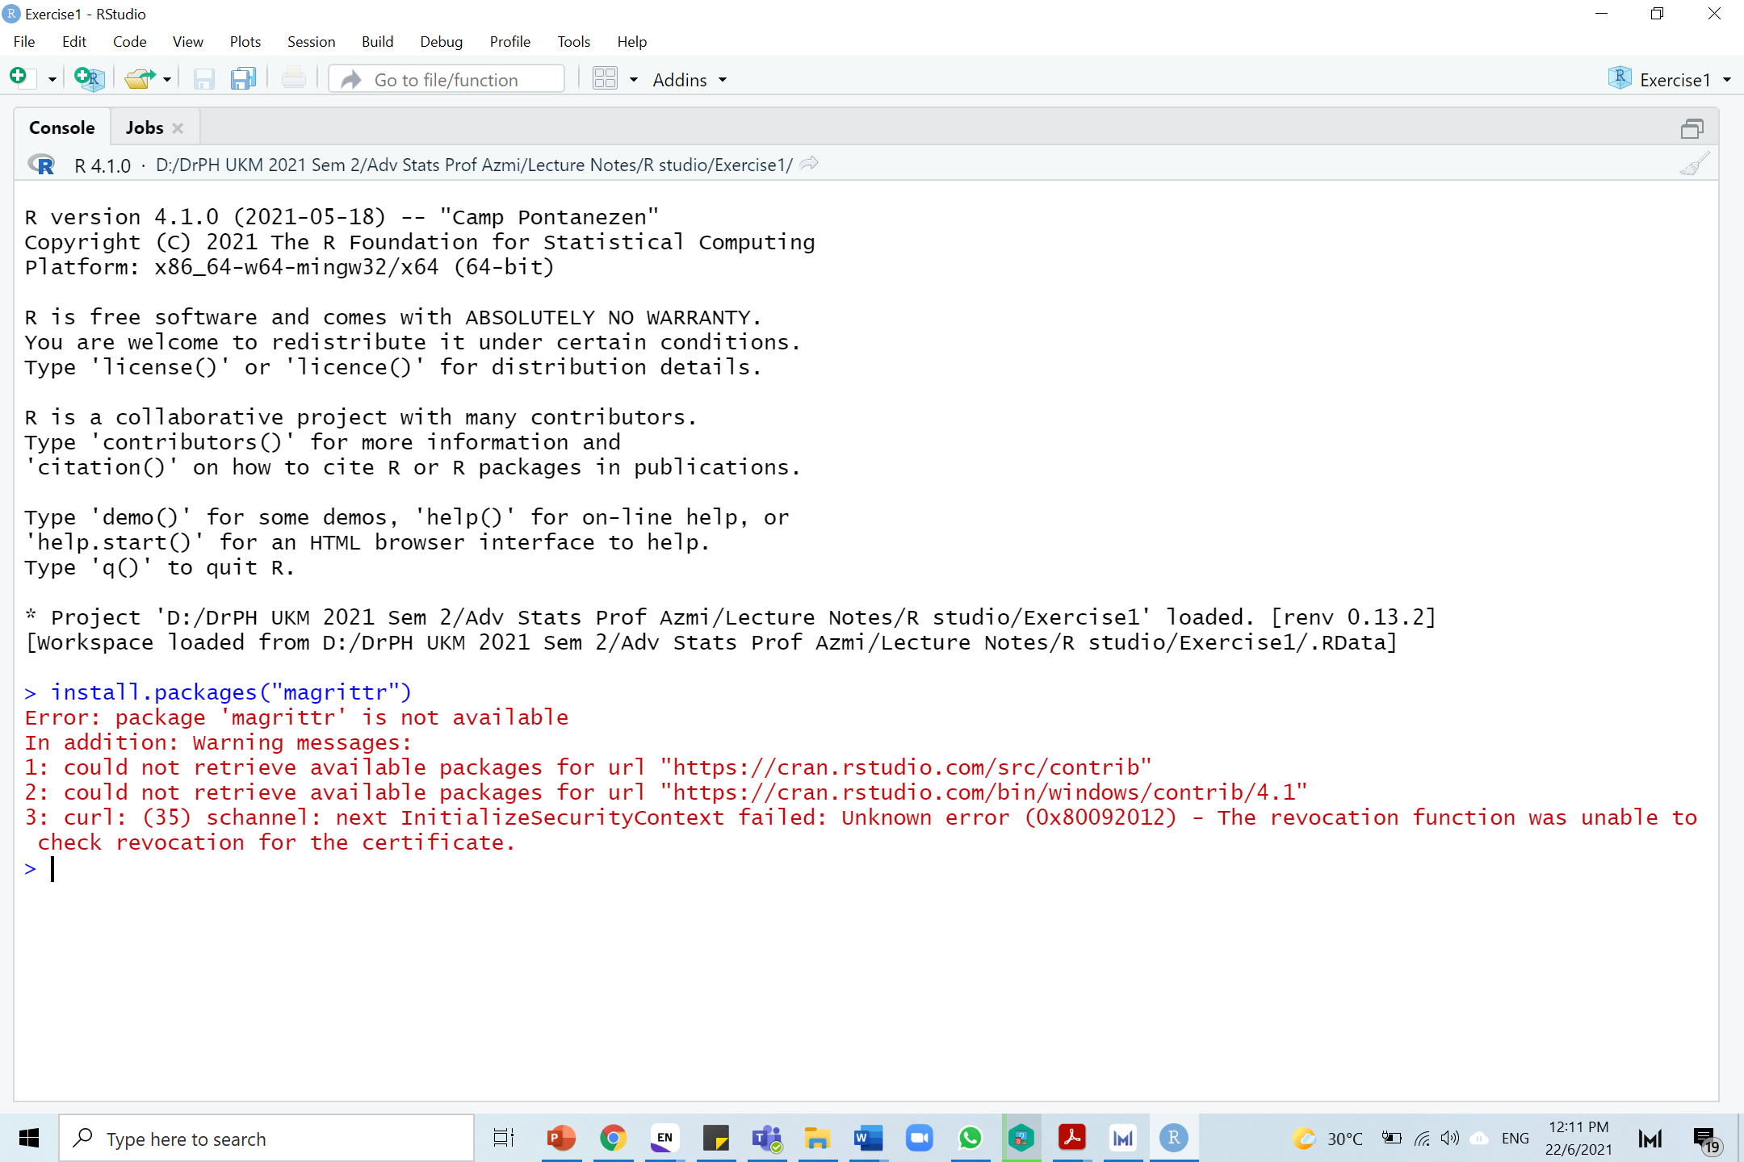Open Zoom from the taskbar
The width and height of the screenshot is (1744, 1162).
(x=919, y=1139)
